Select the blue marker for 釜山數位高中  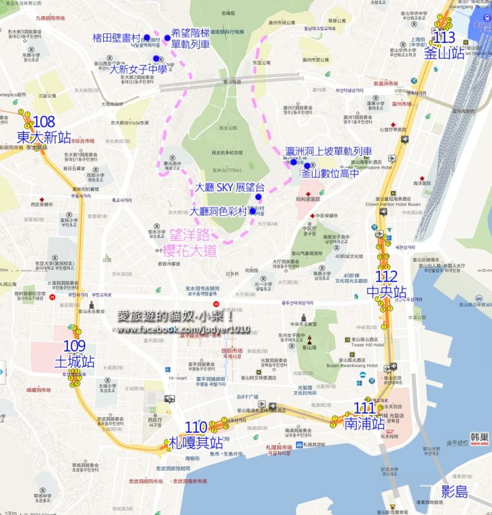pos(307,165)
